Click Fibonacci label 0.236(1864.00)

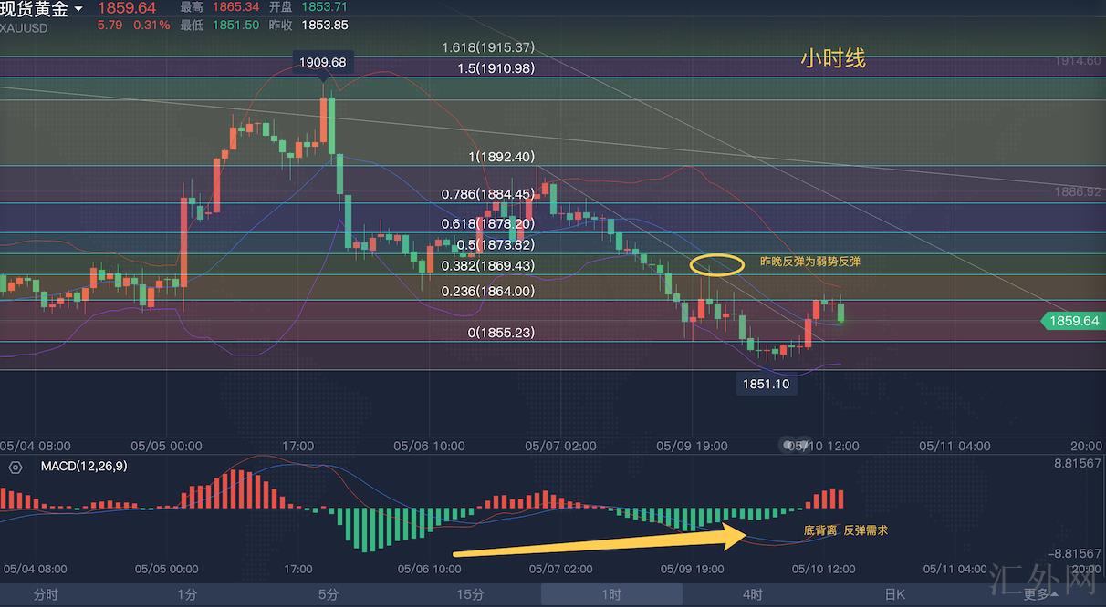pyautogui.click(x=488, y=292)
